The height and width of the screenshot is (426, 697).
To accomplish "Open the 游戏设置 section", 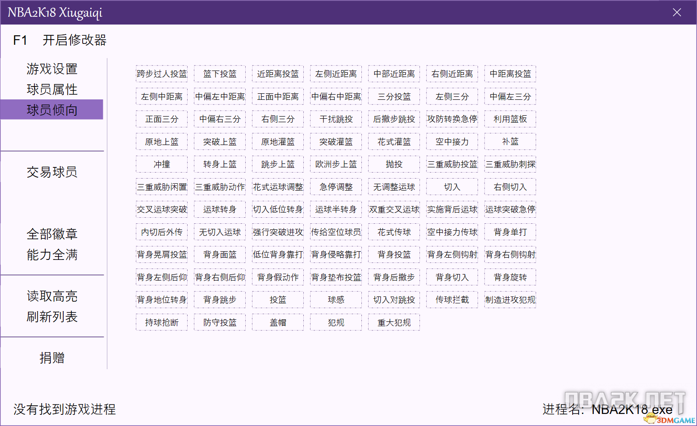I will pos(52,69).
